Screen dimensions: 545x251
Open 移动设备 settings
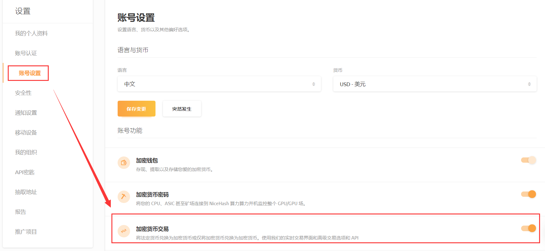(x=26, y=133)
